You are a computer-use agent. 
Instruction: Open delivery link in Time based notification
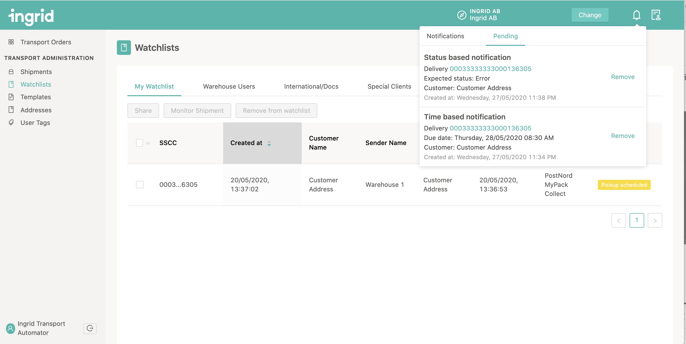tap(490, 128)
